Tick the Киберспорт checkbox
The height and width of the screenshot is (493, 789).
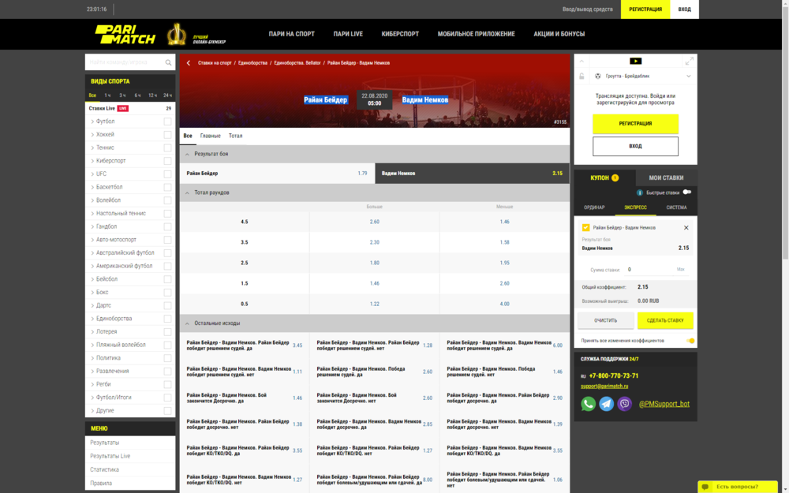pyautogui.click(x=167, y=160)
